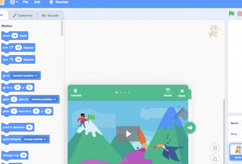Click the blocks palette scrollbar
This screenshot has height=164, width=242.
pos(62,28)
